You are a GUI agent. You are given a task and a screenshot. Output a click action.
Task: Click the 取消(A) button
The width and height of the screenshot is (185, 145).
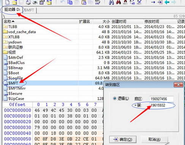(x=154, y=139)
